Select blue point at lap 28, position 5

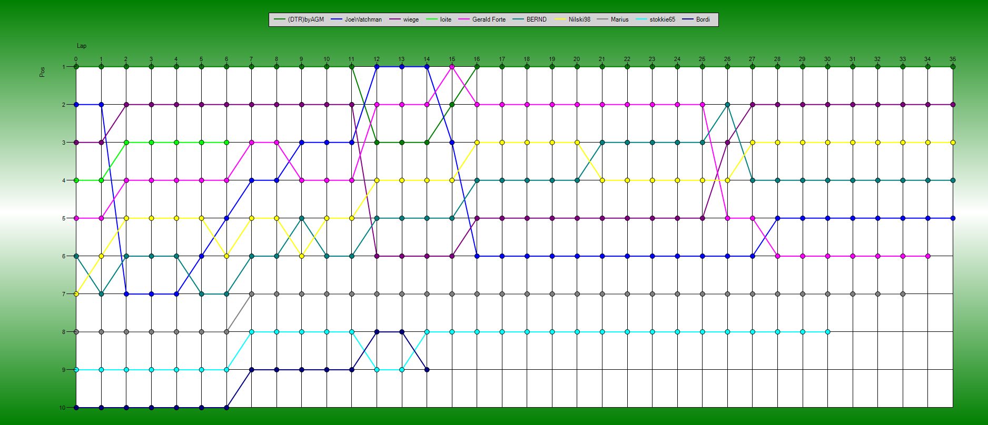click(777, 218)
